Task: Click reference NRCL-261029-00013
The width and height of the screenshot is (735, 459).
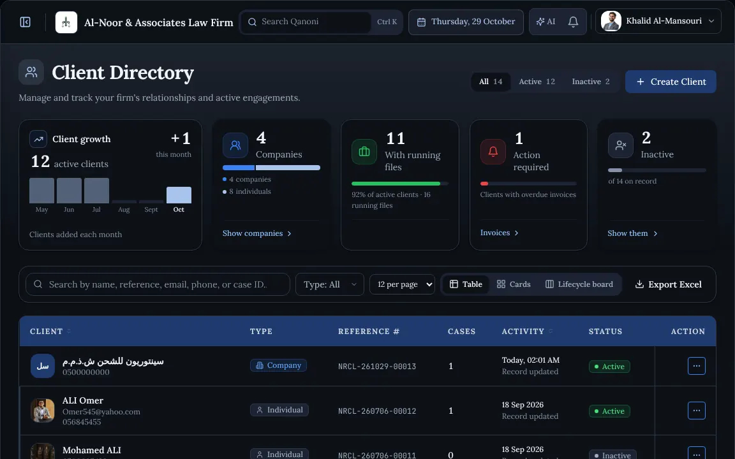Action: pos(377,367)
